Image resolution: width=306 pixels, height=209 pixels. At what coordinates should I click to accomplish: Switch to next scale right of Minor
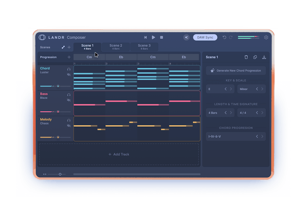pos(262,89)
